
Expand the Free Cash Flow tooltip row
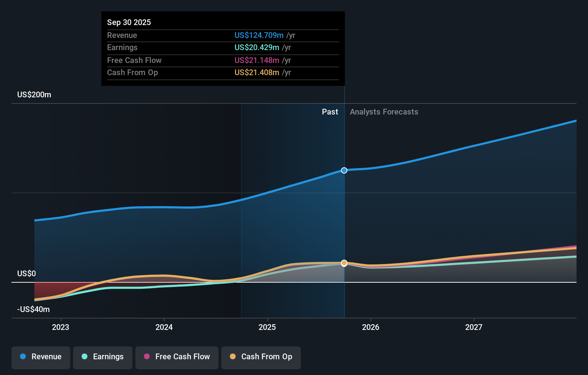(223, 60)
